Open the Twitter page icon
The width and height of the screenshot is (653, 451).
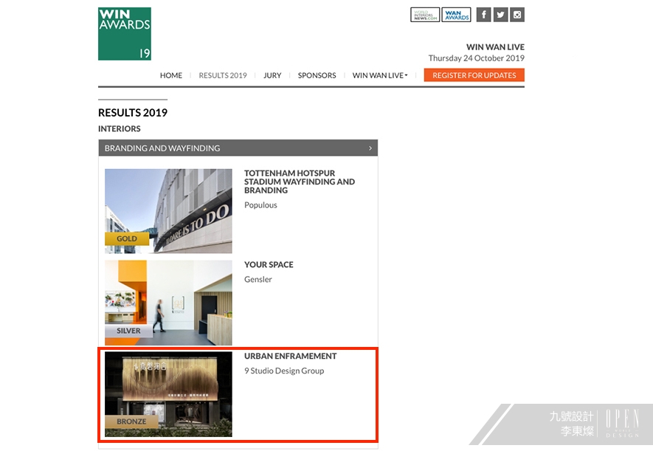tap(500, 15)
